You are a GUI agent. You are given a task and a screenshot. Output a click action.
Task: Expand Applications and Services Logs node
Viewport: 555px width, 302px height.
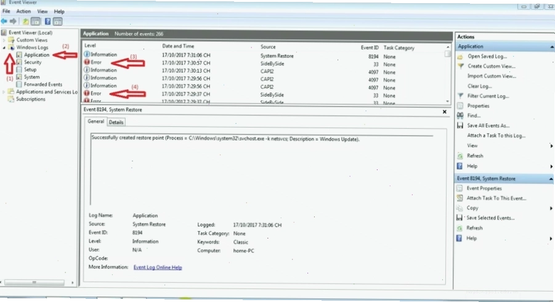4,92
